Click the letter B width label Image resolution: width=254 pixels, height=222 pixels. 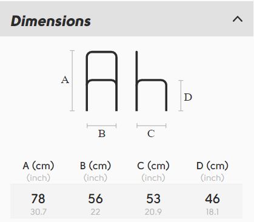(x=102, y=133)
